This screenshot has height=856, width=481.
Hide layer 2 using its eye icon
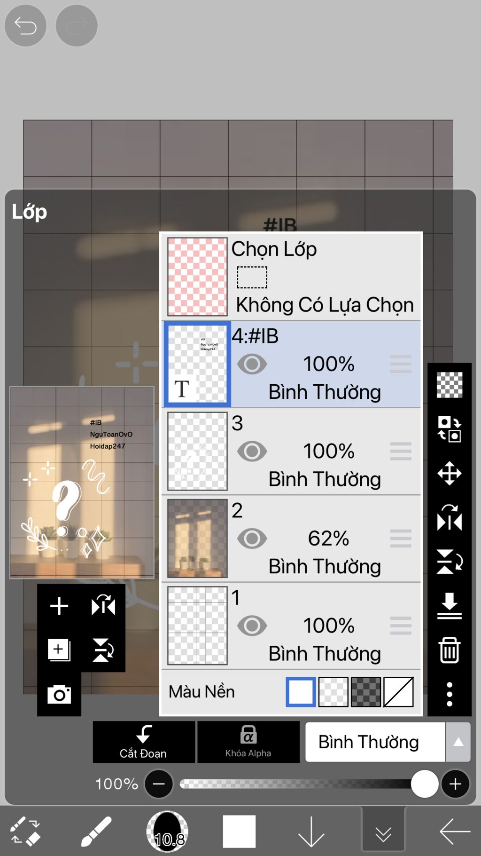[252, 539]
